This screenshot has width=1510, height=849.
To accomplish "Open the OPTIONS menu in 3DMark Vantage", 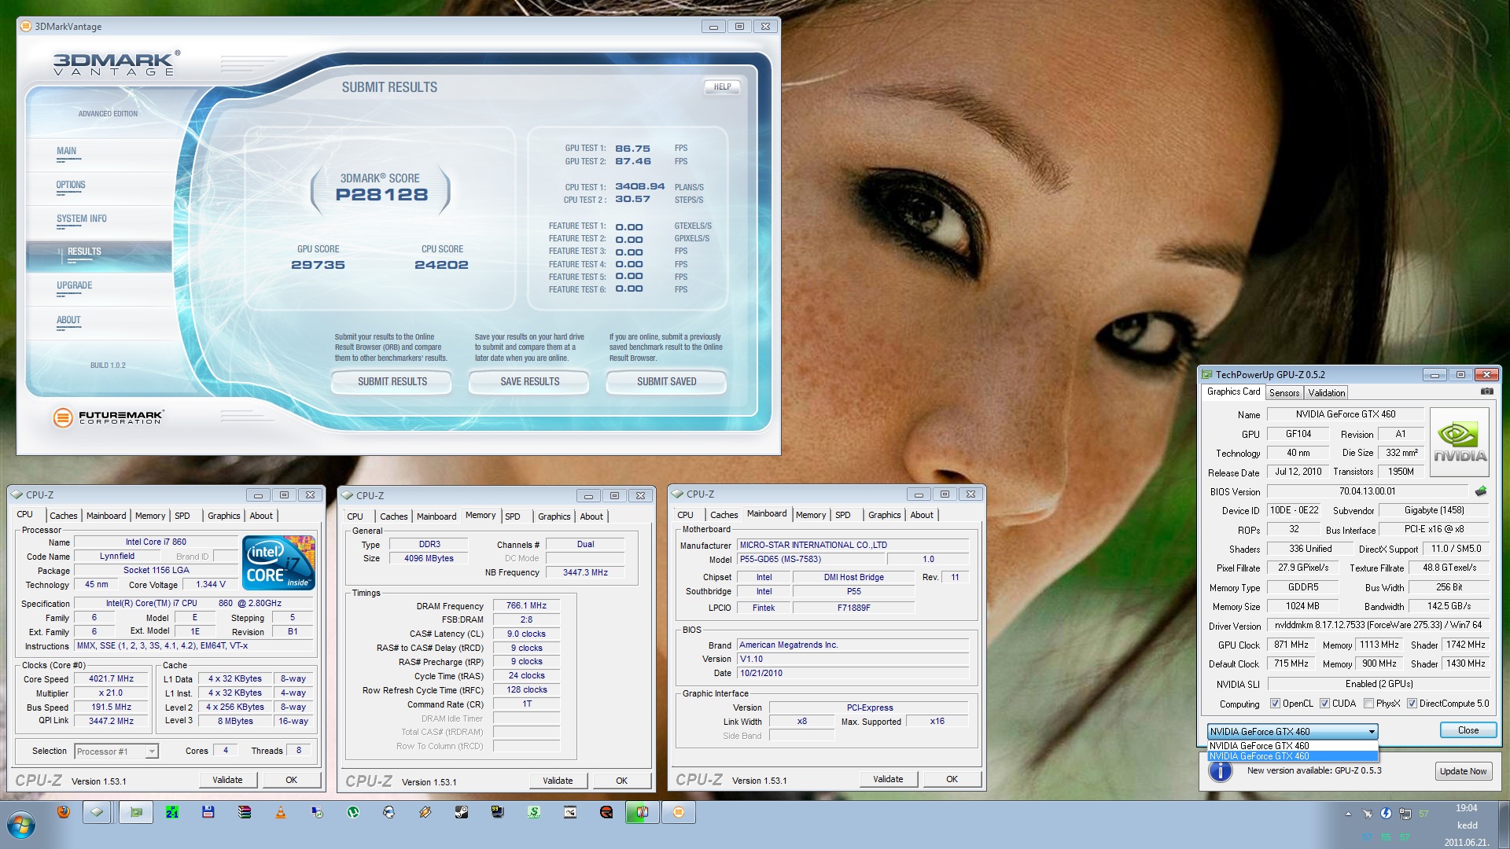I will pos(71,186).
